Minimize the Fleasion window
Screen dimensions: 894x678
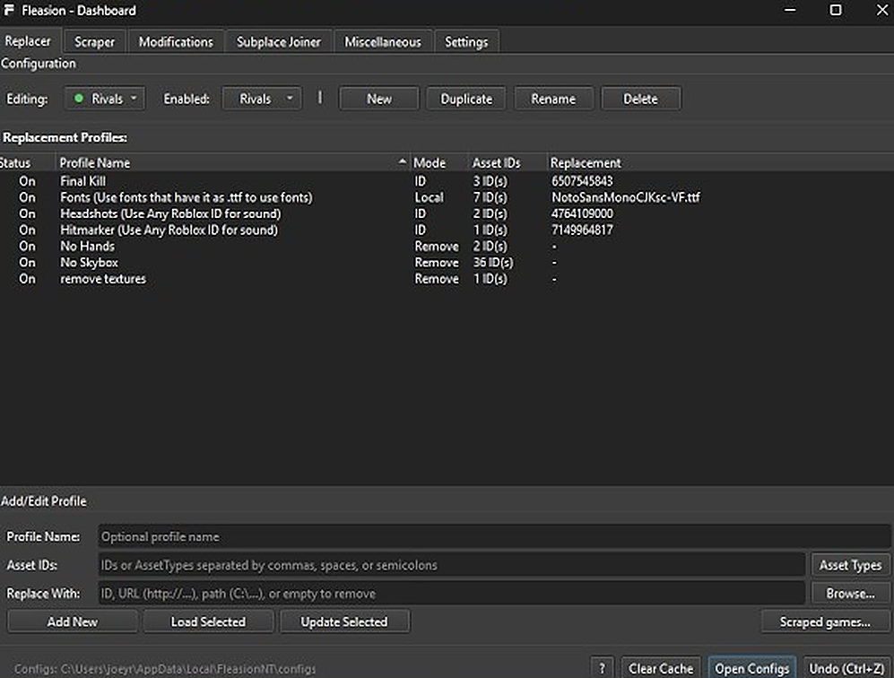coord(790,10)
